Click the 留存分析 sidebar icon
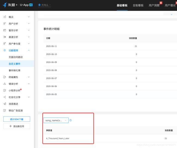The width and height of the screenshot is (177, 148). click(5, 30)
